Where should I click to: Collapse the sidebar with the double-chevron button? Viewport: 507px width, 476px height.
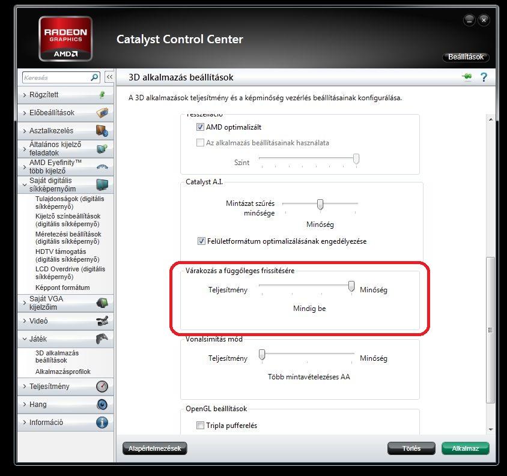109,77
